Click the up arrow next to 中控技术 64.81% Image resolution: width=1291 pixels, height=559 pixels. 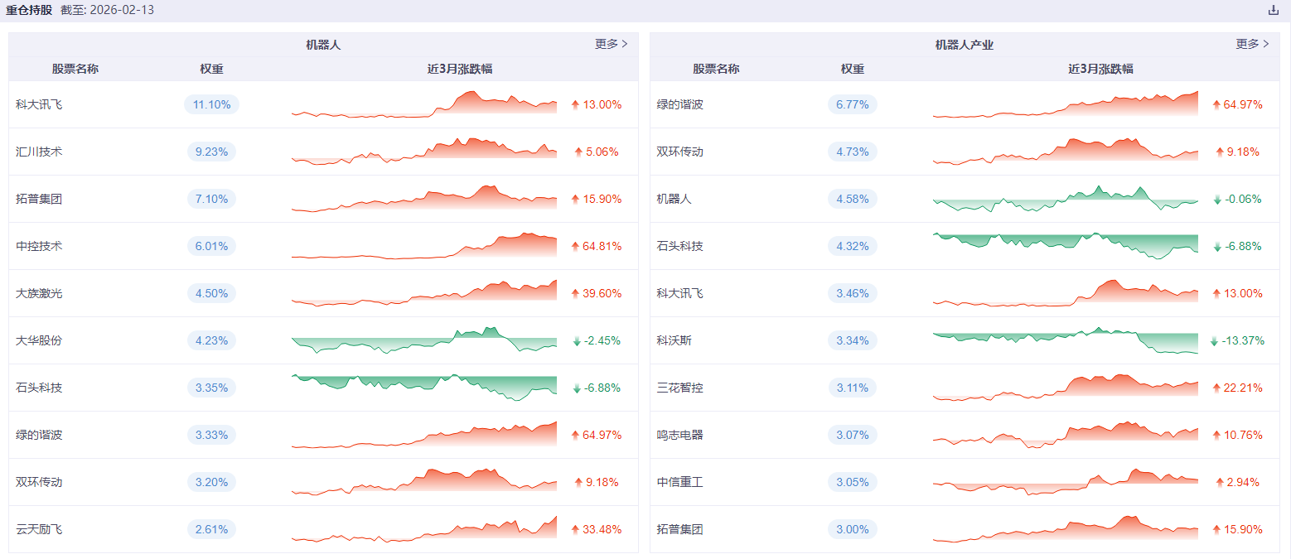[575, 246]
